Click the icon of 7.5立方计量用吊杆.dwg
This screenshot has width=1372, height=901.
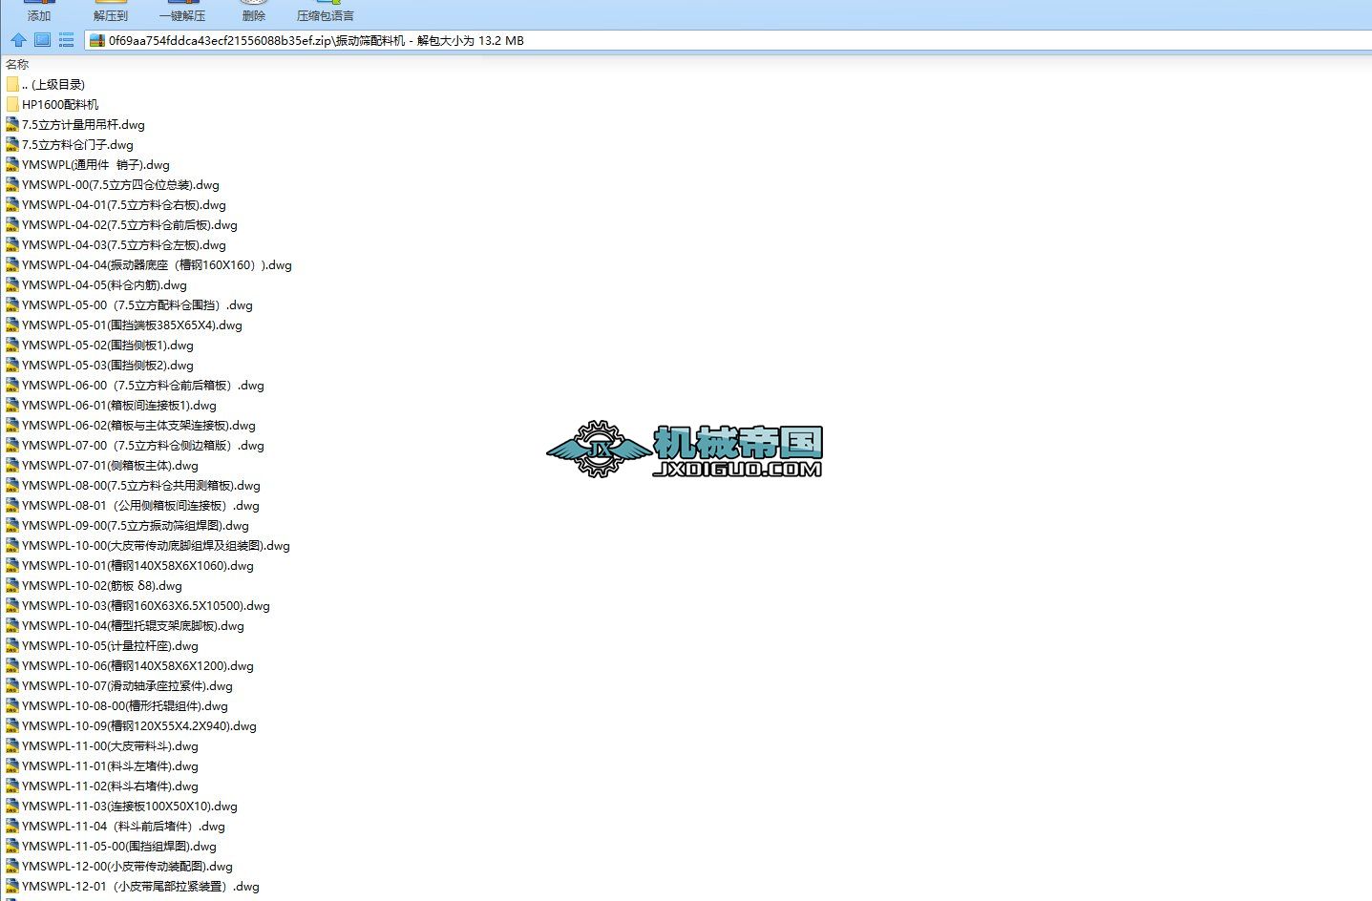pos(12,125)
